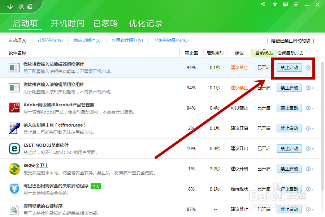Select the Adobe阅读器和Acrobat产品管理器 title

59,105
